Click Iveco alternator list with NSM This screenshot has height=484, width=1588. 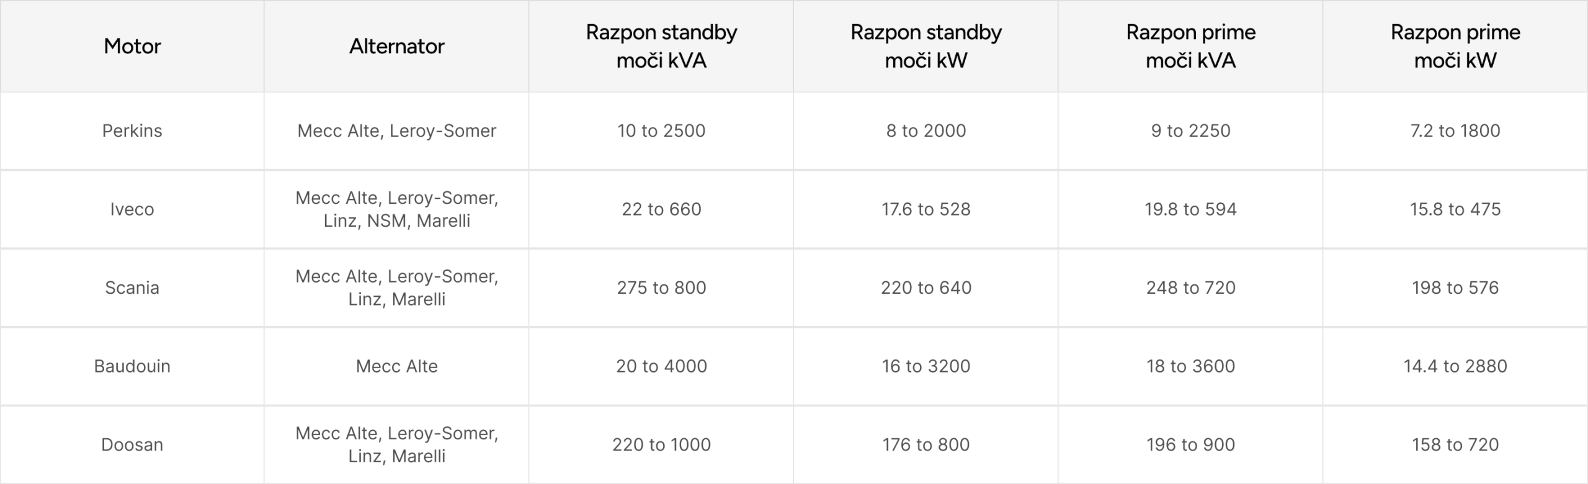click(x=396, y=209)
